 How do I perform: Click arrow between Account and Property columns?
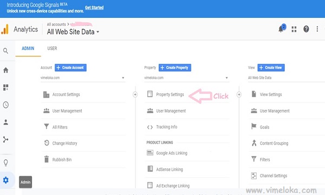pyautogui.click(x=135, y=94)
